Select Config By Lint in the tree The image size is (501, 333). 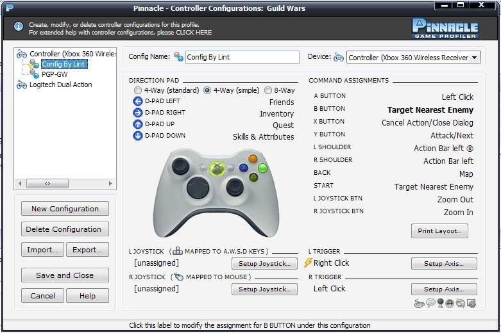click(x=64, y=65)
